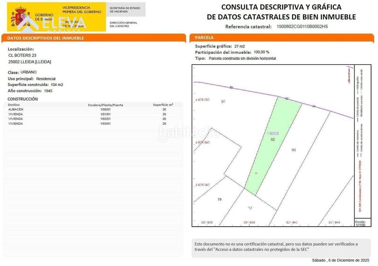Click the 'Escala: 1/150' scale indicator

coord(361,223)
